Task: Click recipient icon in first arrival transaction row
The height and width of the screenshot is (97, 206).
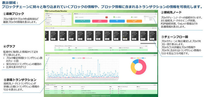Action: click(118, 89)
